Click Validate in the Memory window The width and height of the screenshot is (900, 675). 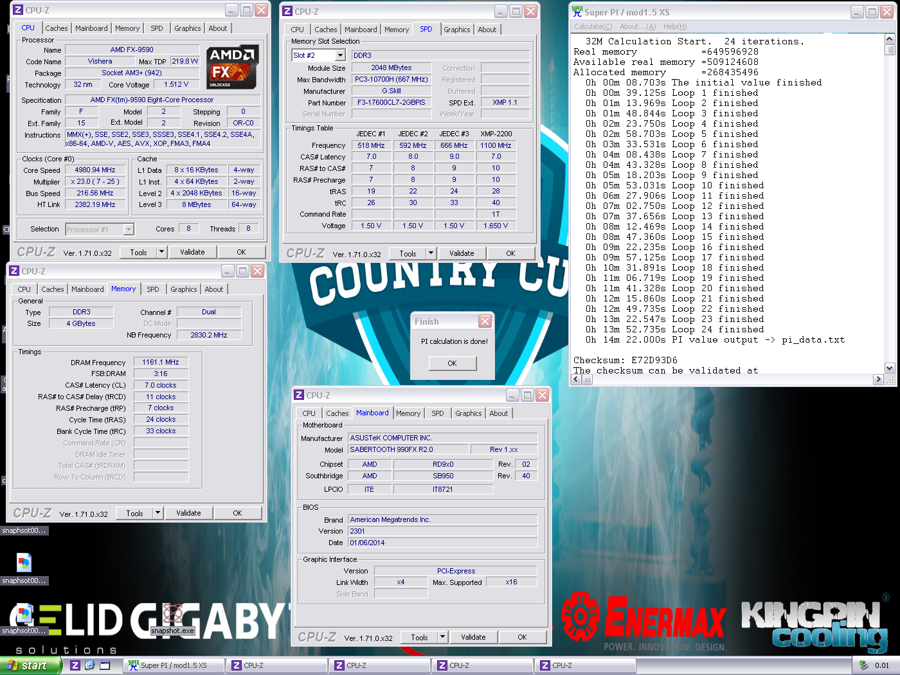click(x=188, y=513)
